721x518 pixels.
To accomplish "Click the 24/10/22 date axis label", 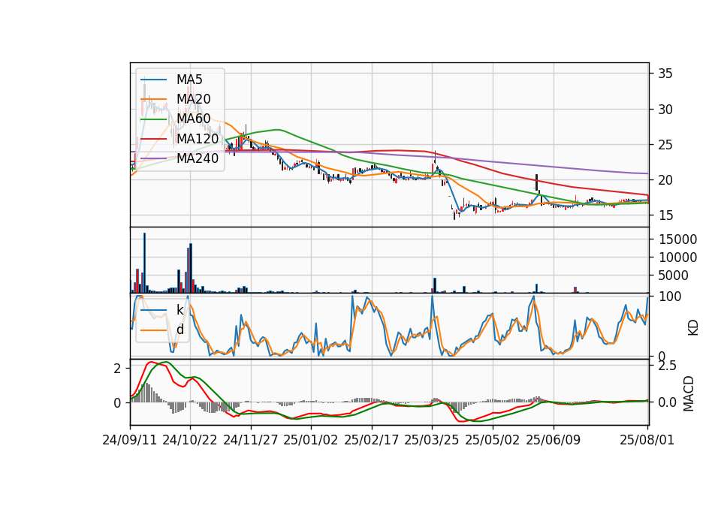I will pos(190,440).
